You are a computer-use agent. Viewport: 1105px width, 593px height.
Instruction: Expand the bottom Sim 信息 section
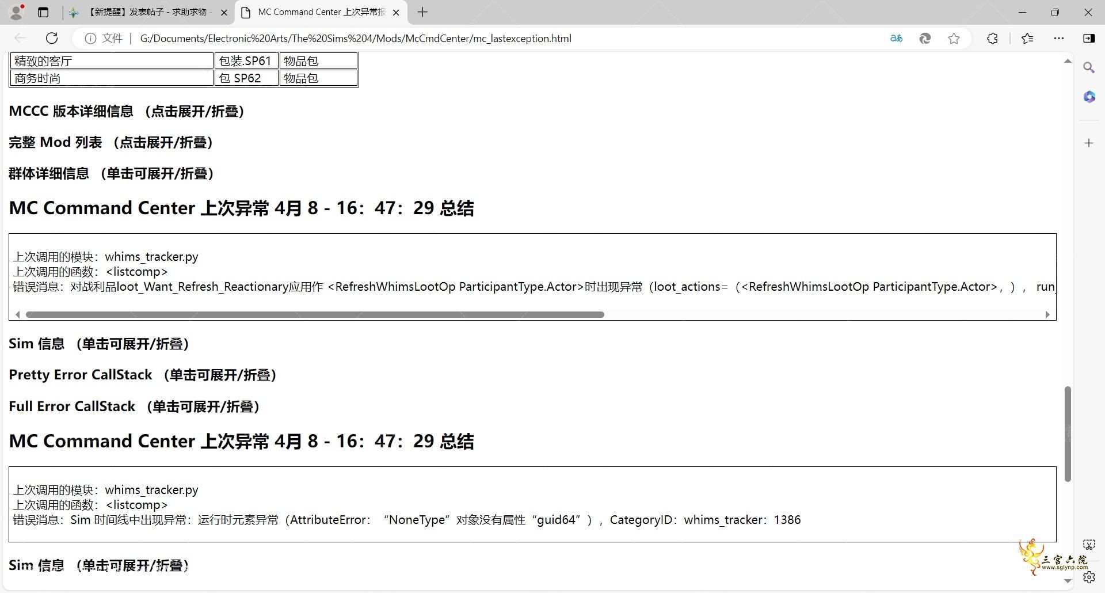pos(99,565)
